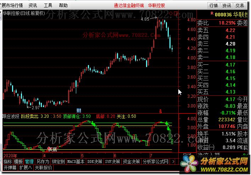The height and width of the screenshot is (175, 251).
Task: Click the 买一 price 4.17
Action: (x=230, y=65)
